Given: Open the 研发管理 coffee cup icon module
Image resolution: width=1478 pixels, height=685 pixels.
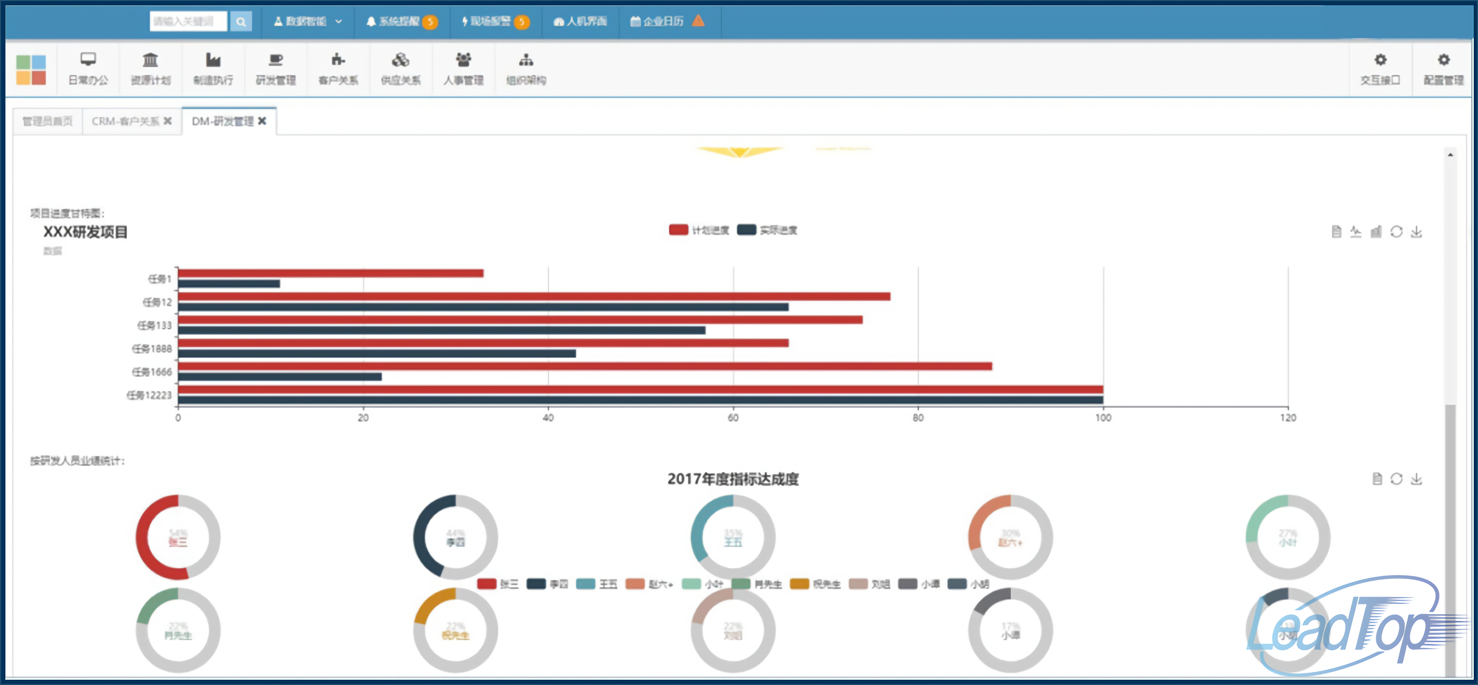Looking at the screenshot, I should [x=276, y=69].
